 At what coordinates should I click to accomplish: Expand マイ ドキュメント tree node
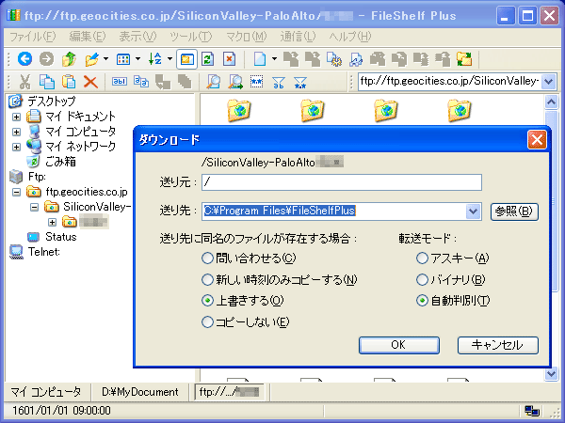(x=16, y=117)
